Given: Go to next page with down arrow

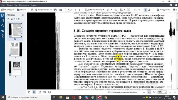Looking at the screenshot, I should [80, 10].
